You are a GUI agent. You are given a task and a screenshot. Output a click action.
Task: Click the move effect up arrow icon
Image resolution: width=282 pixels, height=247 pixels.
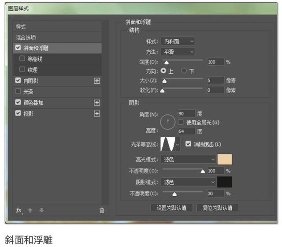[x=30, y=210]
